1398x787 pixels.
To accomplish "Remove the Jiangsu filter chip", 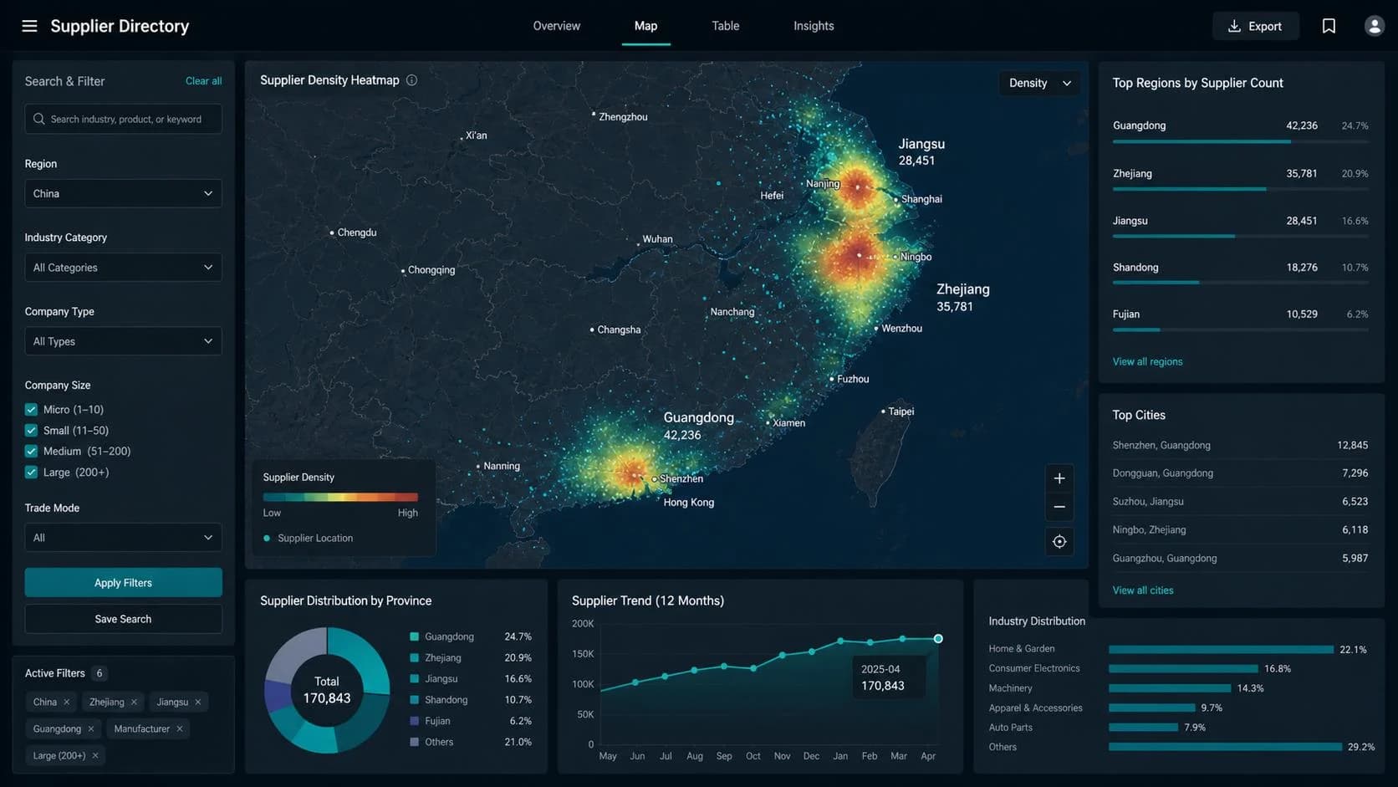I will click(198, 702).
